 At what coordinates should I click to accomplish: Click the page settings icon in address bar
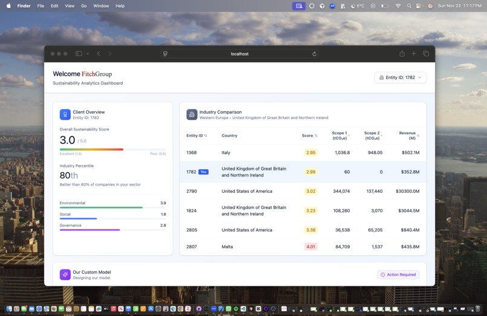point(165,54)
